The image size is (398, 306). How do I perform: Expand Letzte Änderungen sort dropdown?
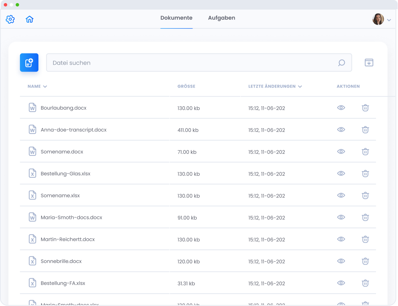pyautogui.click(x=300, y=87)
